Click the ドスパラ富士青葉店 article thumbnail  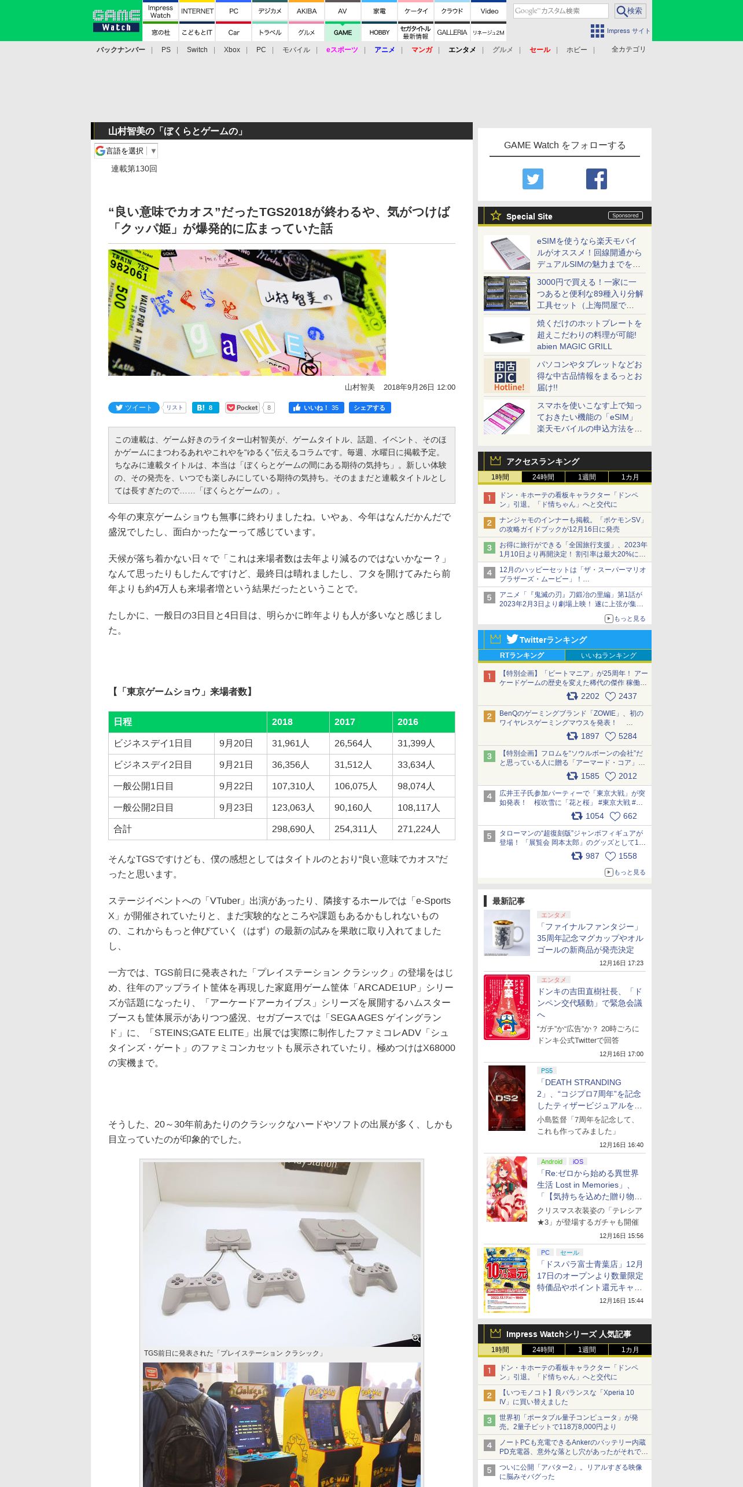point(507,1280)
